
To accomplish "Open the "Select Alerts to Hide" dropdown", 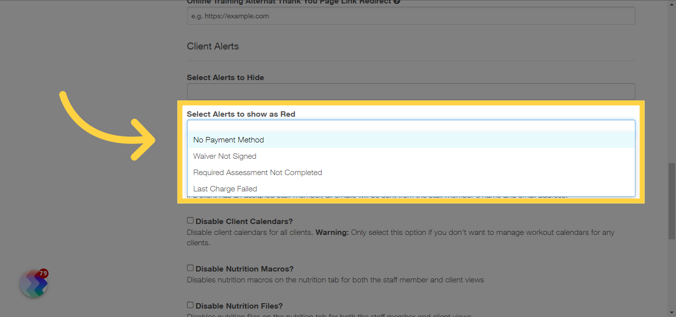I will [x=411, y=91].
